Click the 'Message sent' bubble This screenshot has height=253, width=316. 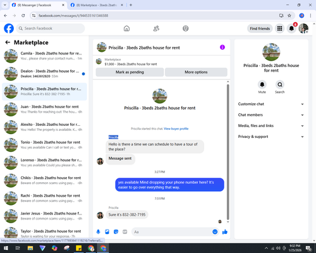[x=120, y=159]
